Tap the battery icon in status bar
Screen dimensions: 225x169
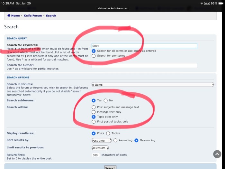click(221, 3)
